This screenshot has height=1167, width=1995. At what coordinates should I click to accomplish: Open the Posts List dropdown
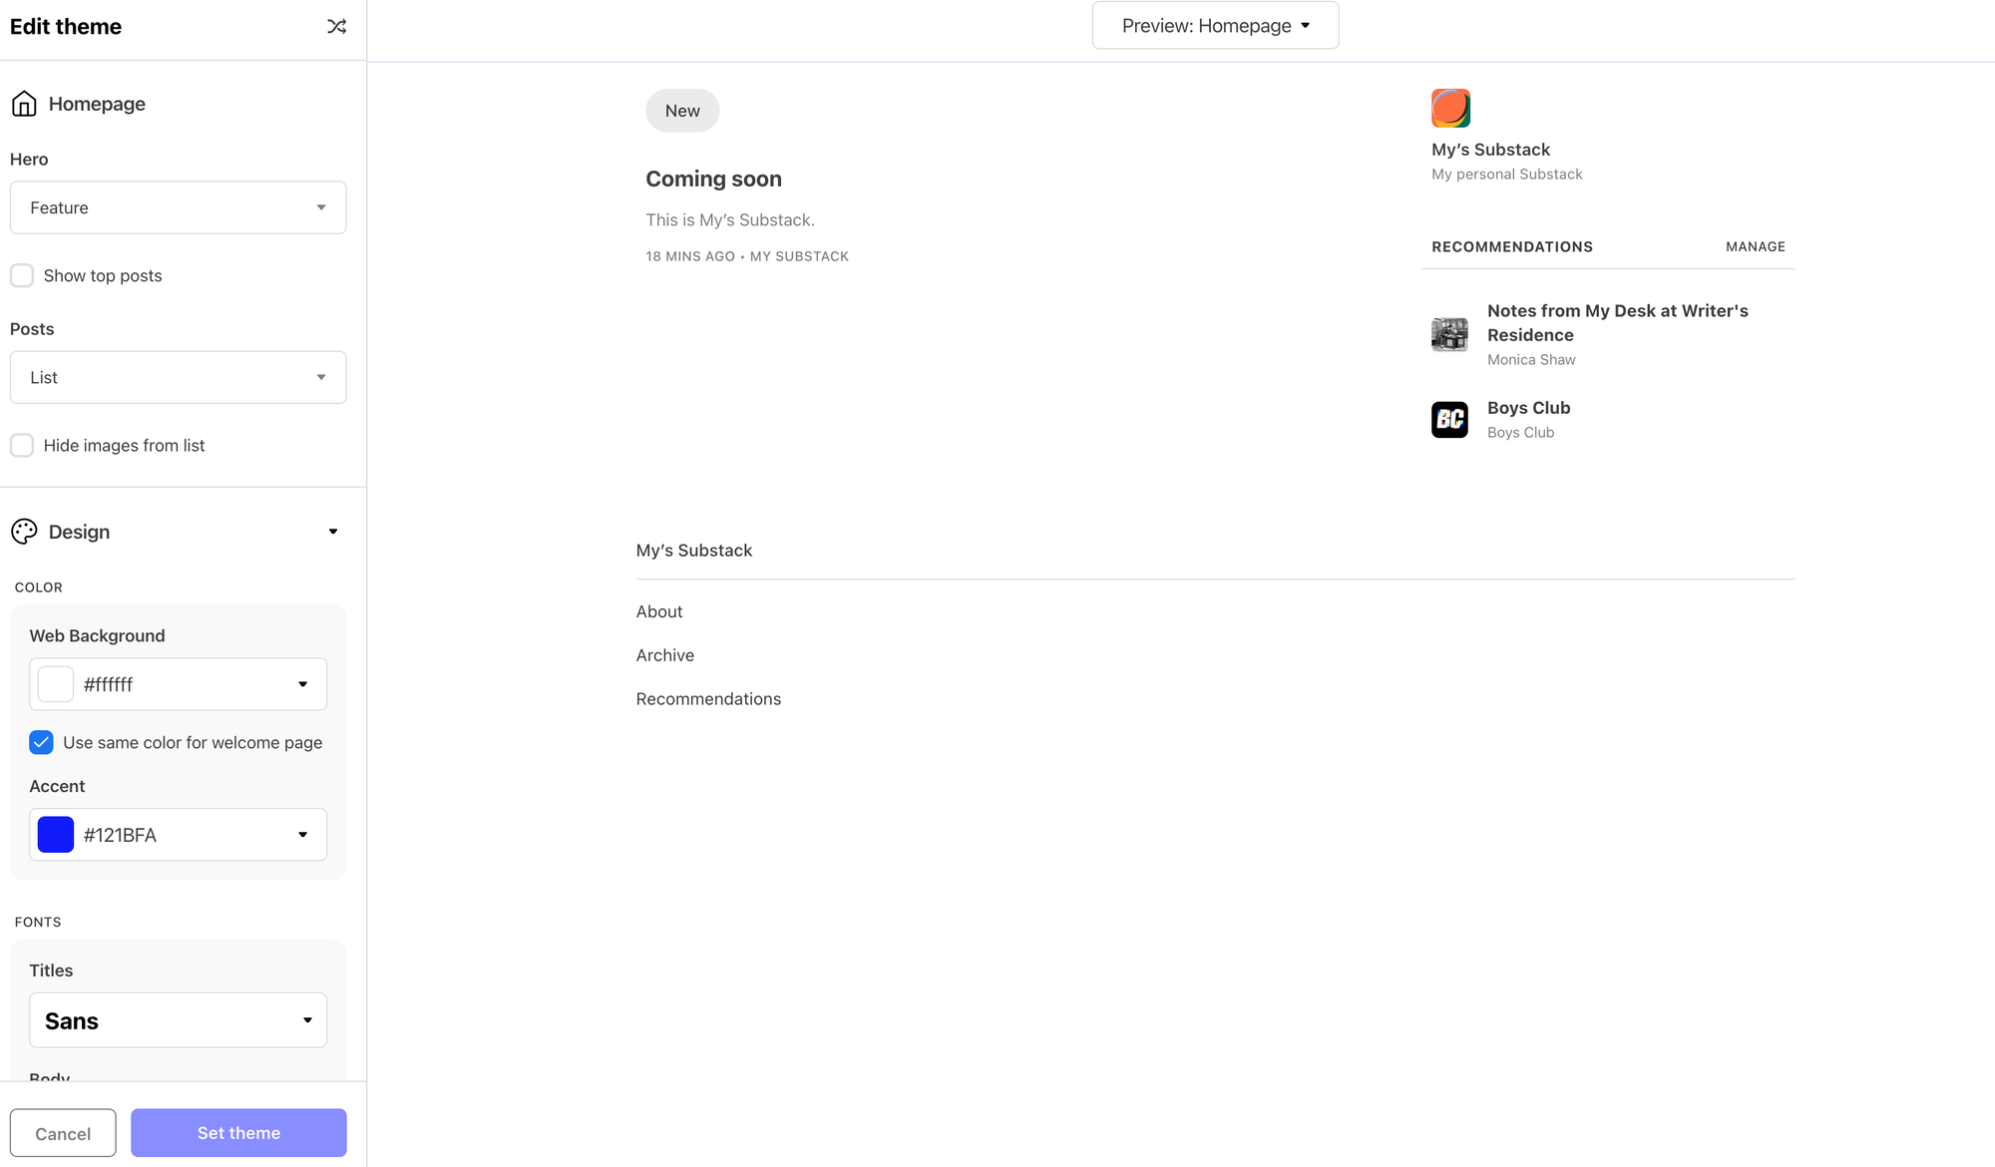point(178,377)
